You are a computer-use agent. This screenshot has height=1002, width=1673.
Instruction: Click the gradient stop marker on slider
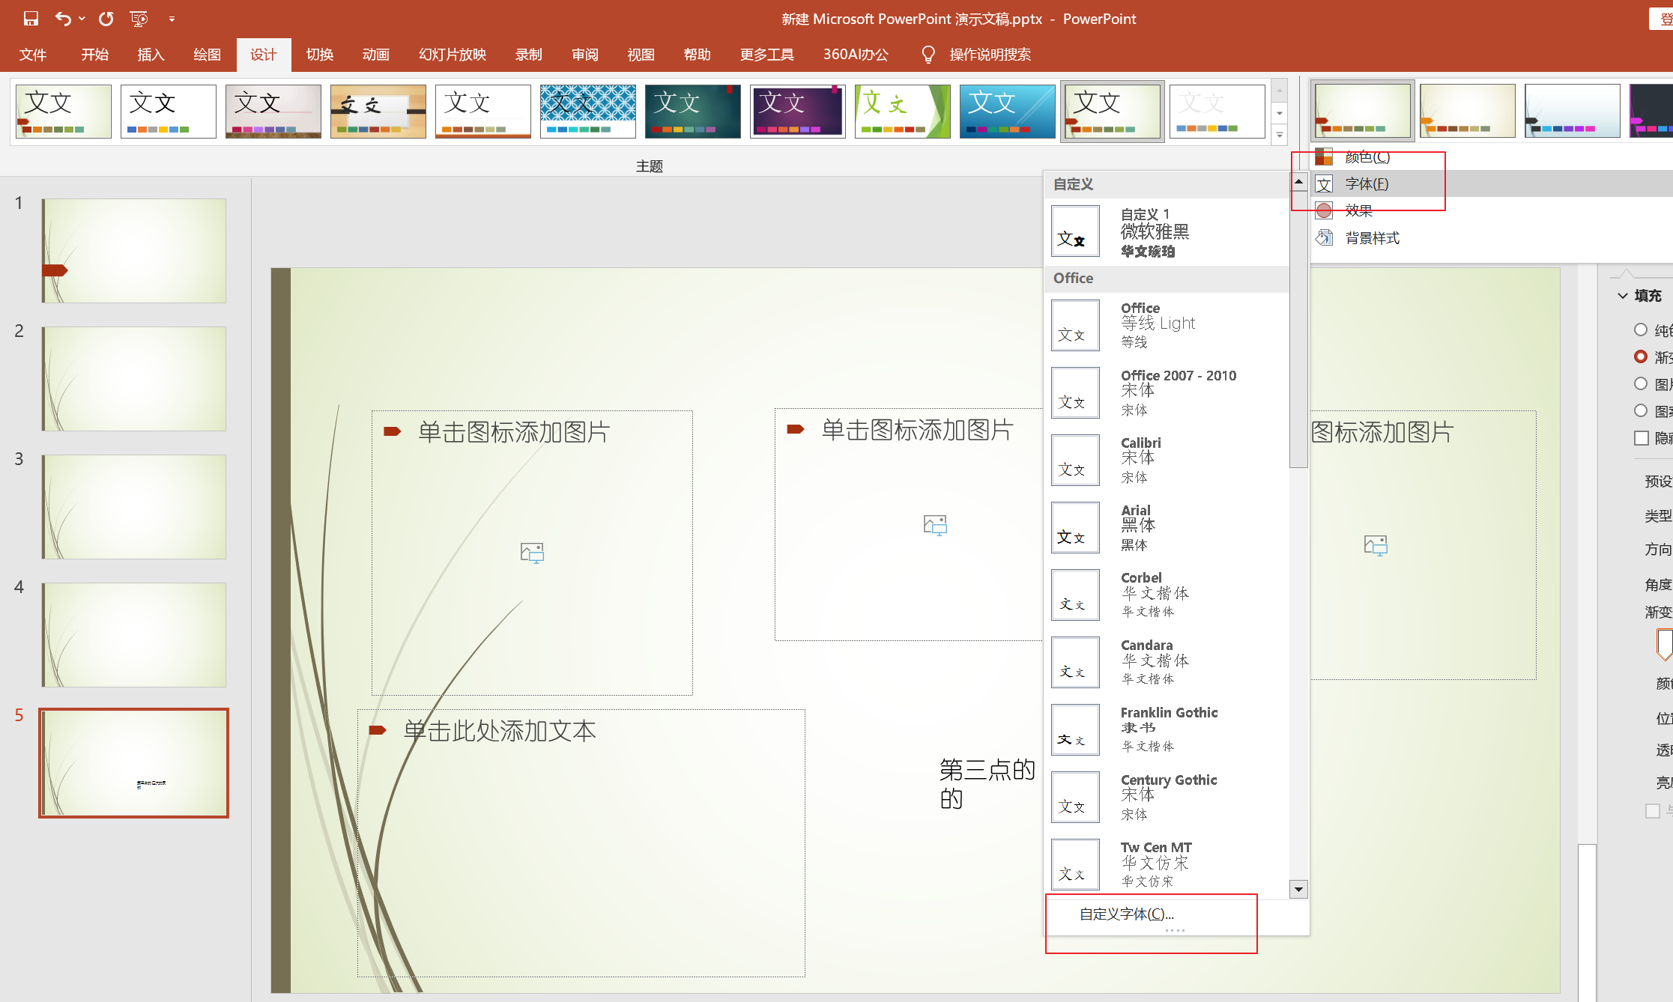click(x=1664, y=644)
